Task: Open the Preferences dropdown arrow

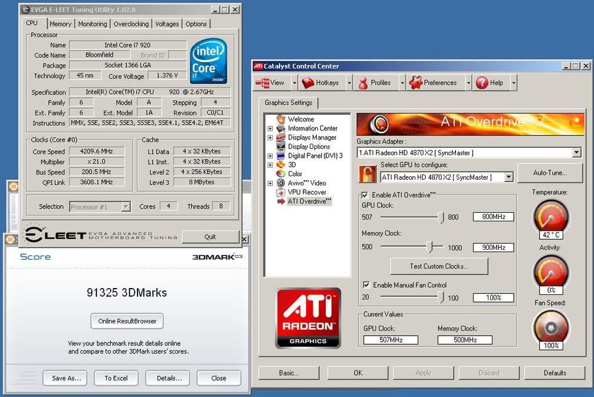Action: [469, 83]
